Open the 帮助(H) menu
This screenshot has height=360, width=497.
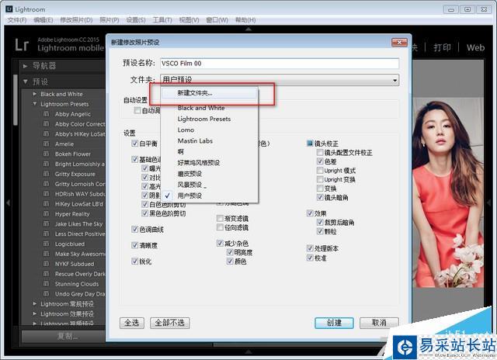(245, 20)
